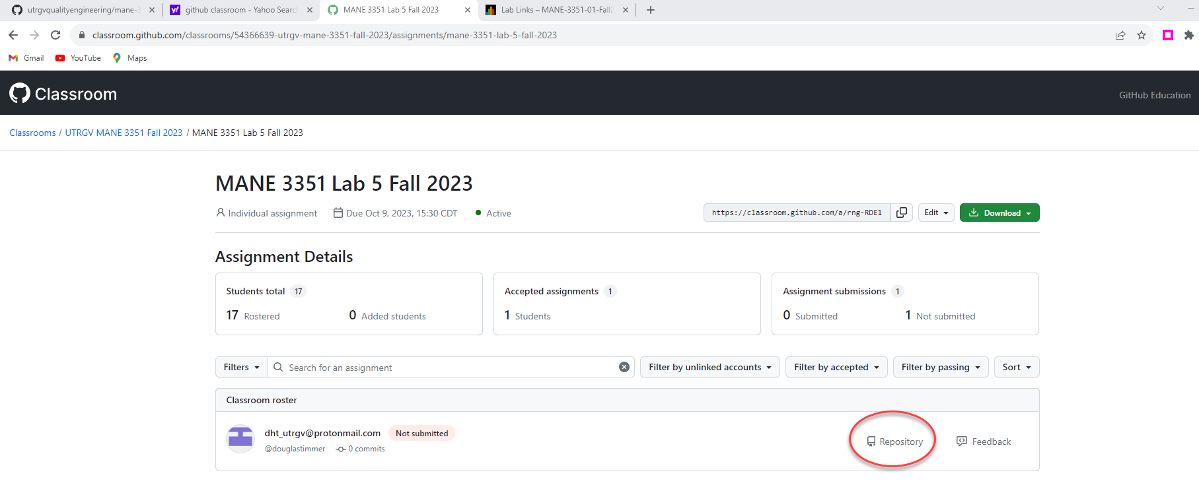Screen dimensions: 1199x491
Task: Copy the assignment invite link
Action: coord(901,213)
